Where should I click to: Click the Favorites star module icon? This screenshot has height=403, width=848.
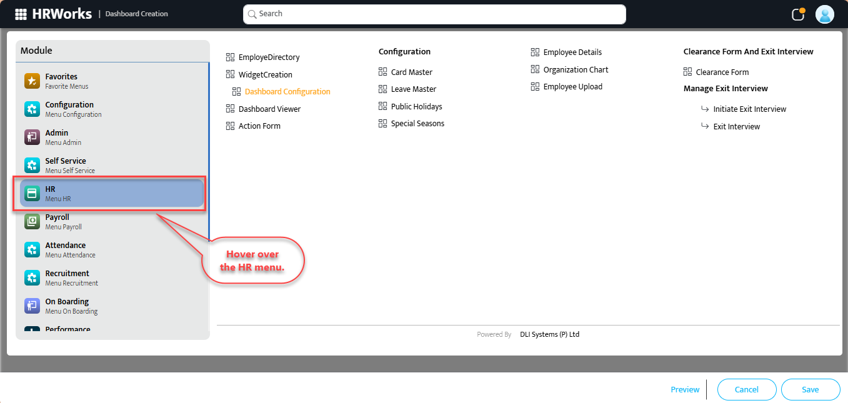tap(32, 81)
